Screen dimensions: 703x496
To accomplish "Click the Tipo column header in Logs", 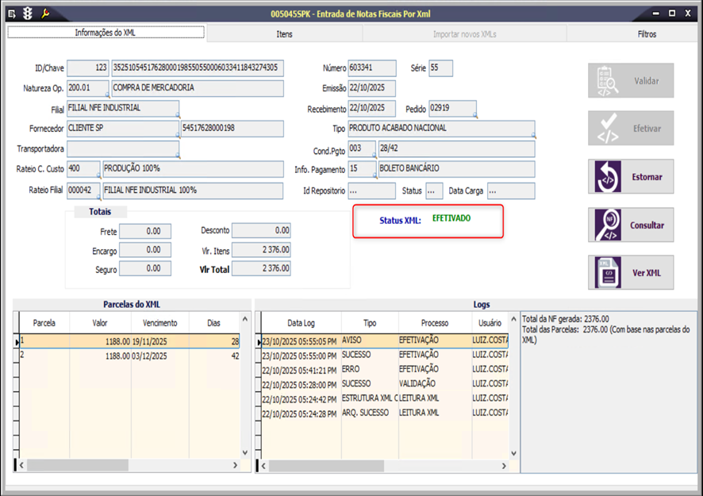I will [370, 323].
